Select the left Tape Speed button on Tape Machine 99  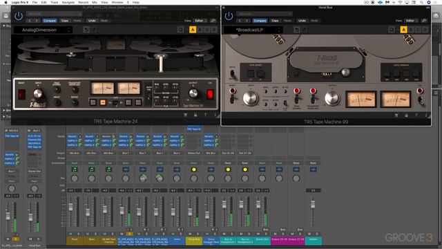(x=251, y=74)
